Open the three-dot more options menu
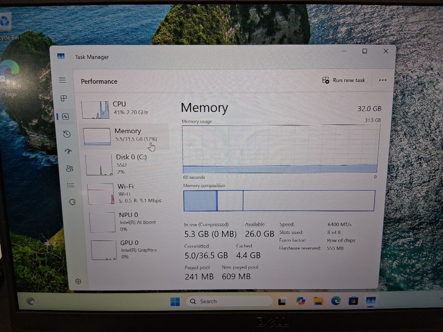 pos(383,80)
